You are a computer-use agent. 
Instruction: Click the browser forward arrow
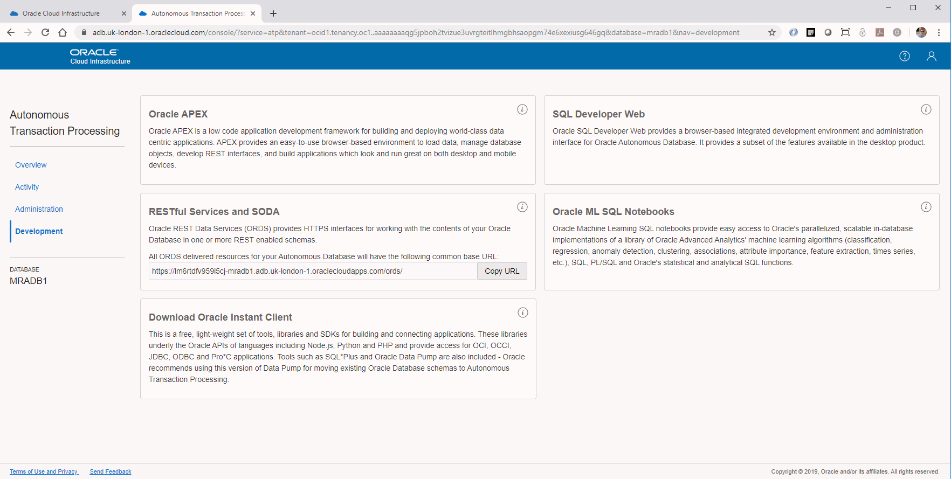point(28,32)
